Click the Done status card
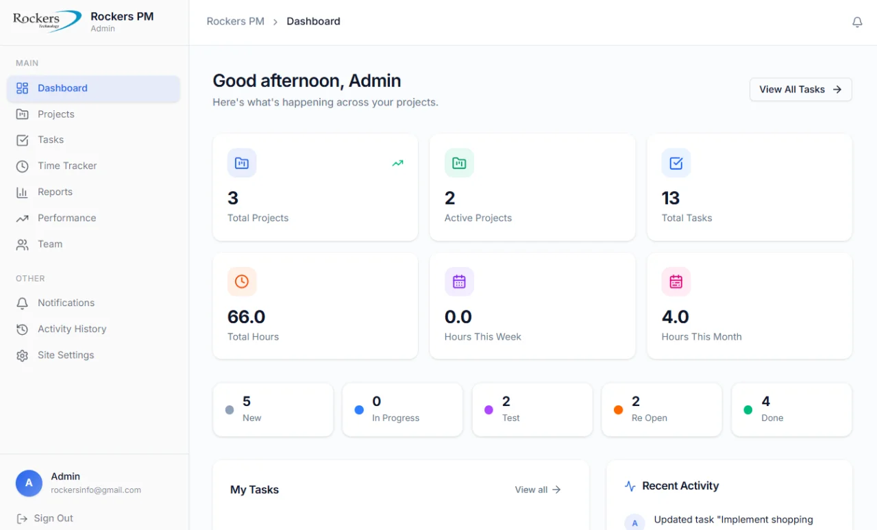This screenshot has width=877, height=530. tap(792, 409)
